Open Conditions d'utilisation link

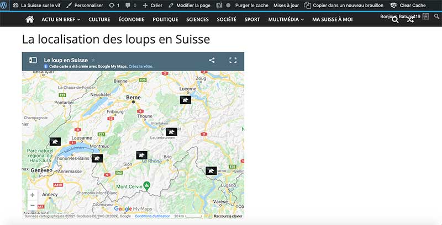[152, 216]
